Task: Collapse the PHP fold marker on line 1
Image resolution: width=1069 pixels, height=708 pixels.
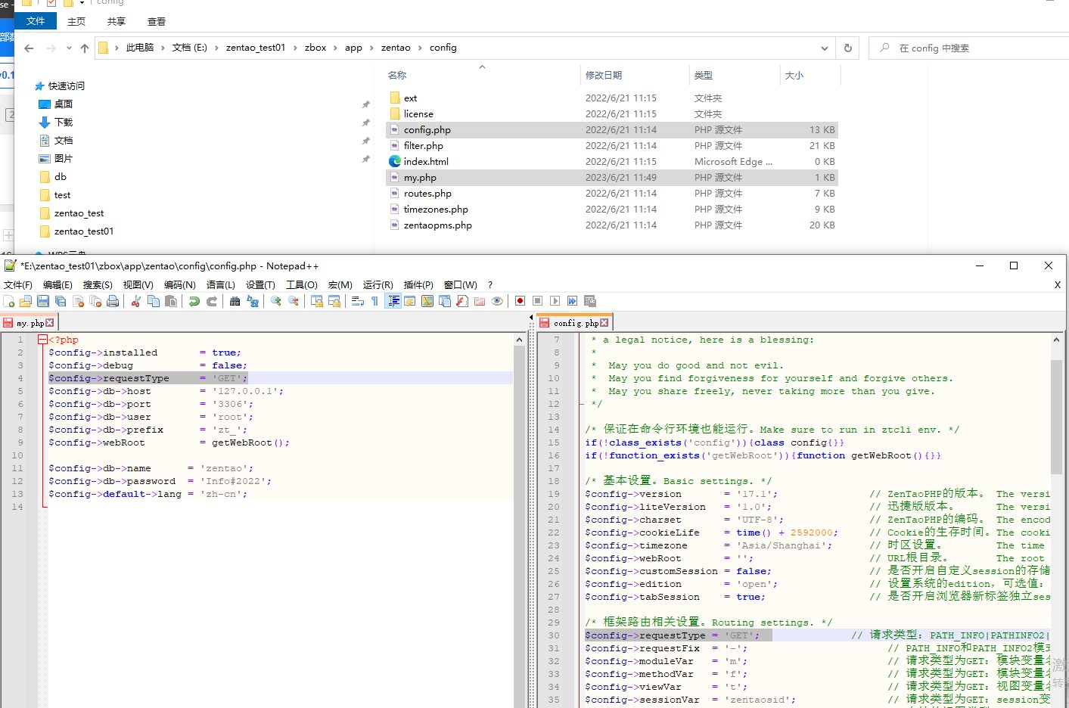Action: point(42,340)
